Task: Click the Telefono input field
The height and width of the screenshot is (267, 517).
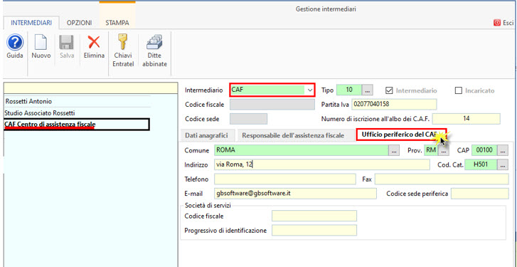Action: tap(285, 179)
